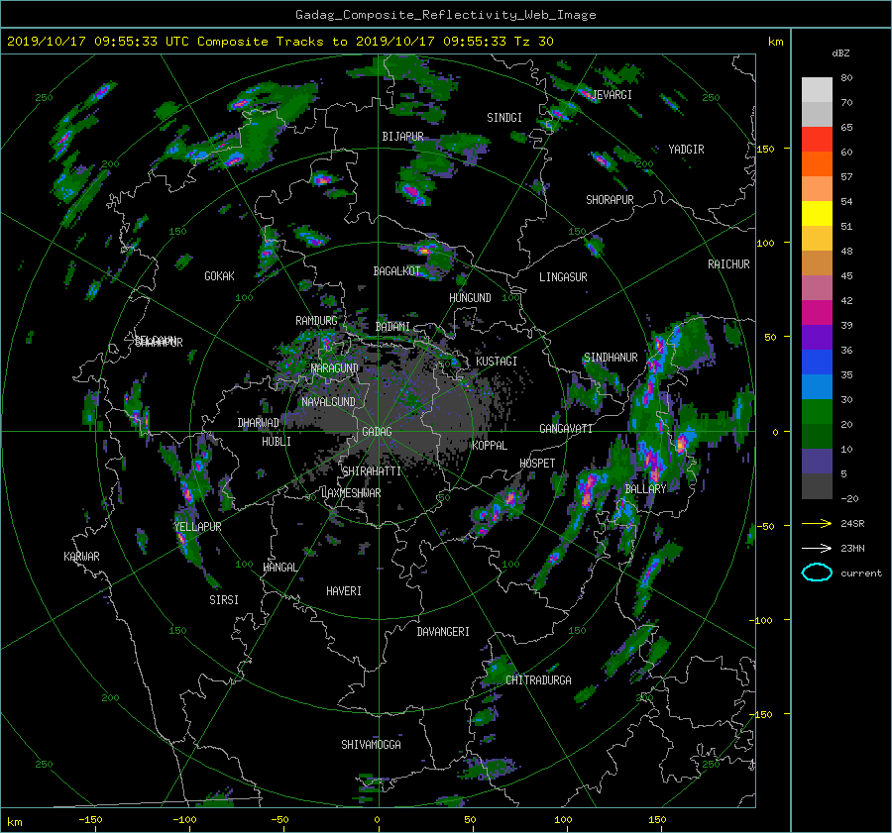892x833 pixels.
Task: Click the cyan 'current' ellipse legend icon
Action: pos(817,573)
